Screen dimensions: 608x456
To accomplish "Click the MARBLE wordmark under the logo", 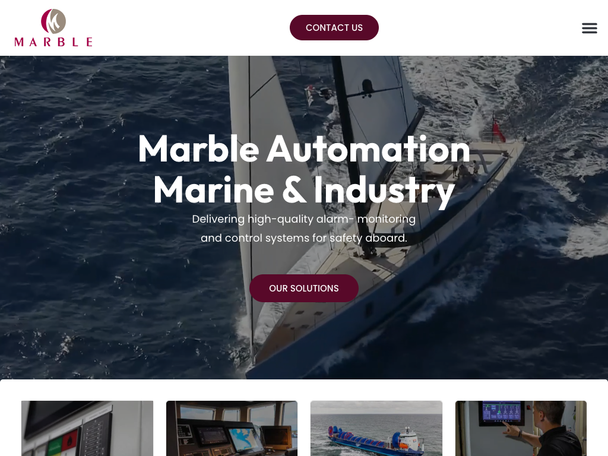I will (53, 42).
